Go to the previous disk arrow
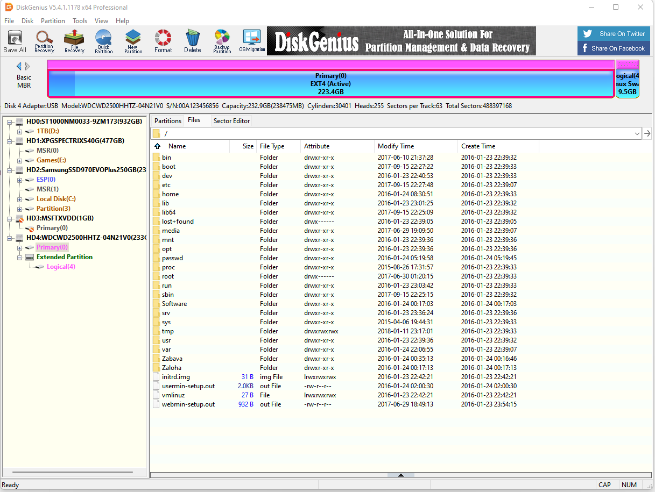This screenshot has height=492, width=655. point(19,66)
